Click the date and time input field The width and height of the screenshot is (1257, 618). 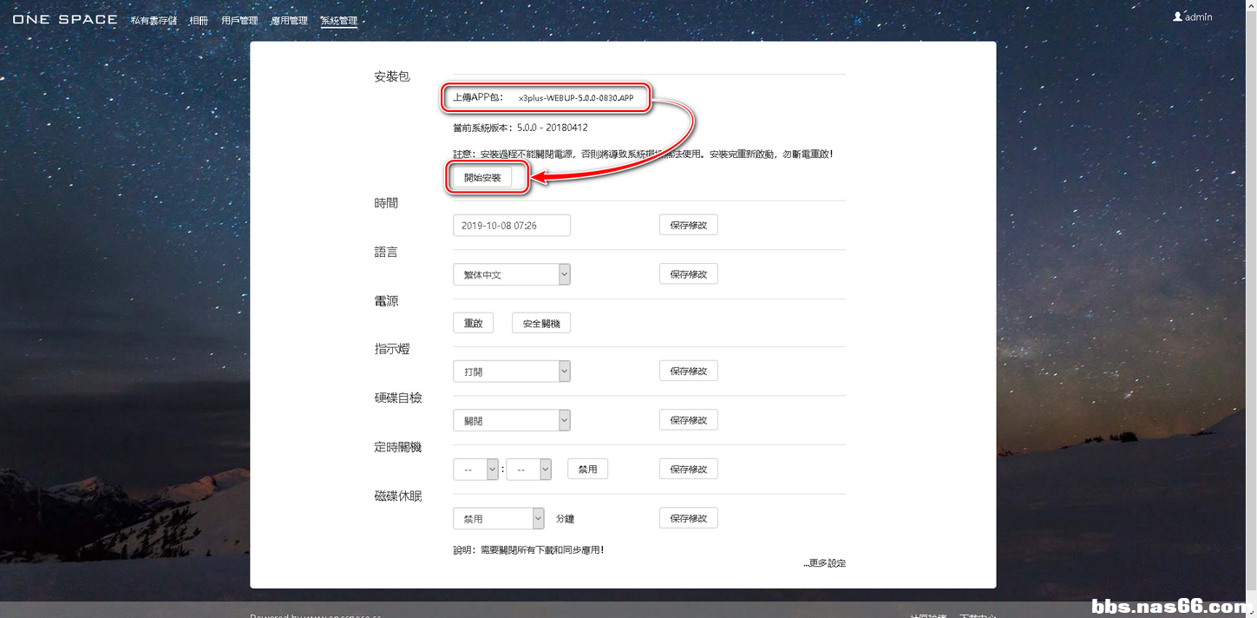[x=511, y=226]
